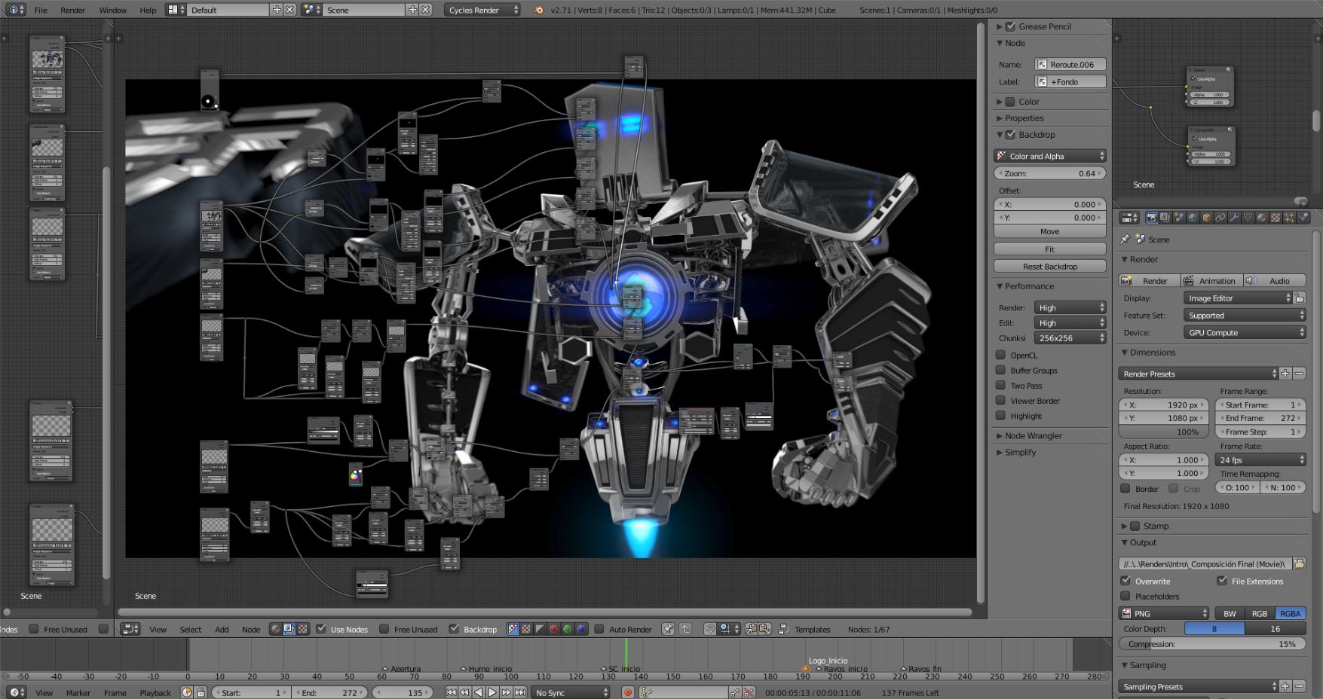Screen dimensions: 1323x699
Task: Enable the Two Pass checkbox
Action: (1001, 386)
